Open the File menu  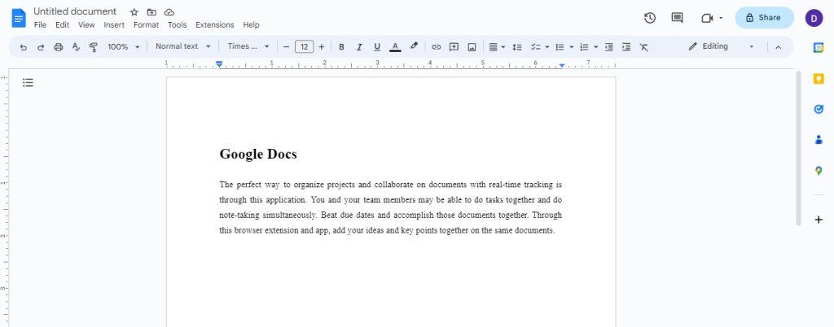[40, 25]
